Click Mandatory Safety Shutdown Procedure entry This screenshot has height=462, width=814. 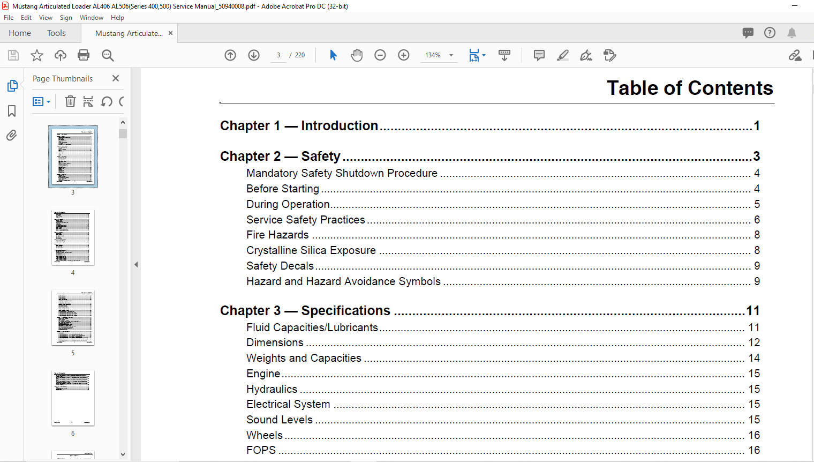pyautogui.click(x=503, y=173)
